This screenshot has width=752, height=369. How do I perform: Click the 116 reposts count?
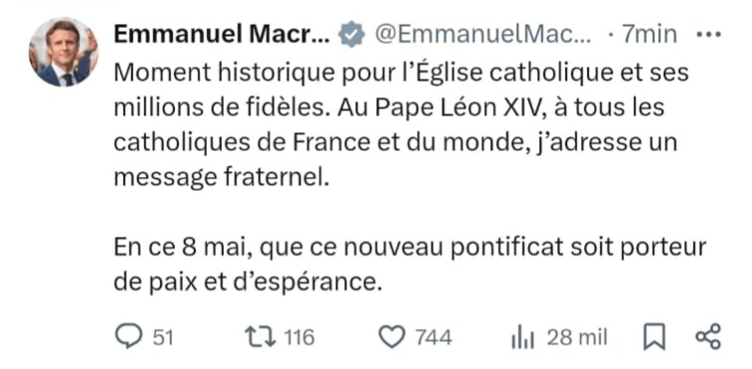coord(299,337)
